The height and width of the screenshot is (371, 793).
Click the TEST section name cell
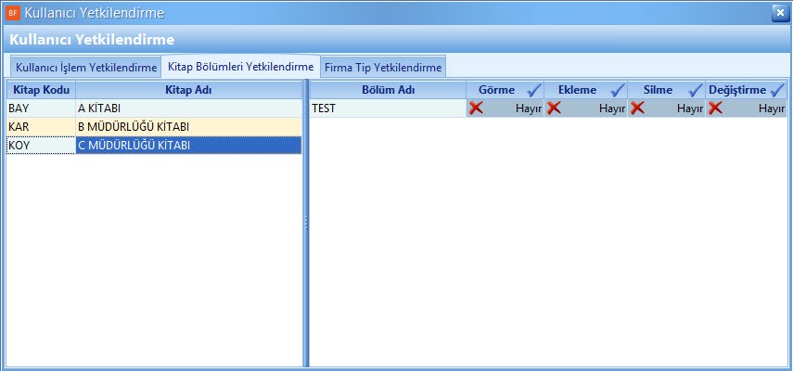[388, 109]
